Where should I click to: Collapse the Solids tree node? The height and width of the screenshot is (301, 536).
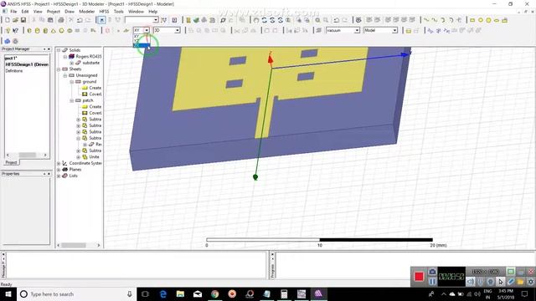click(59, 50)
